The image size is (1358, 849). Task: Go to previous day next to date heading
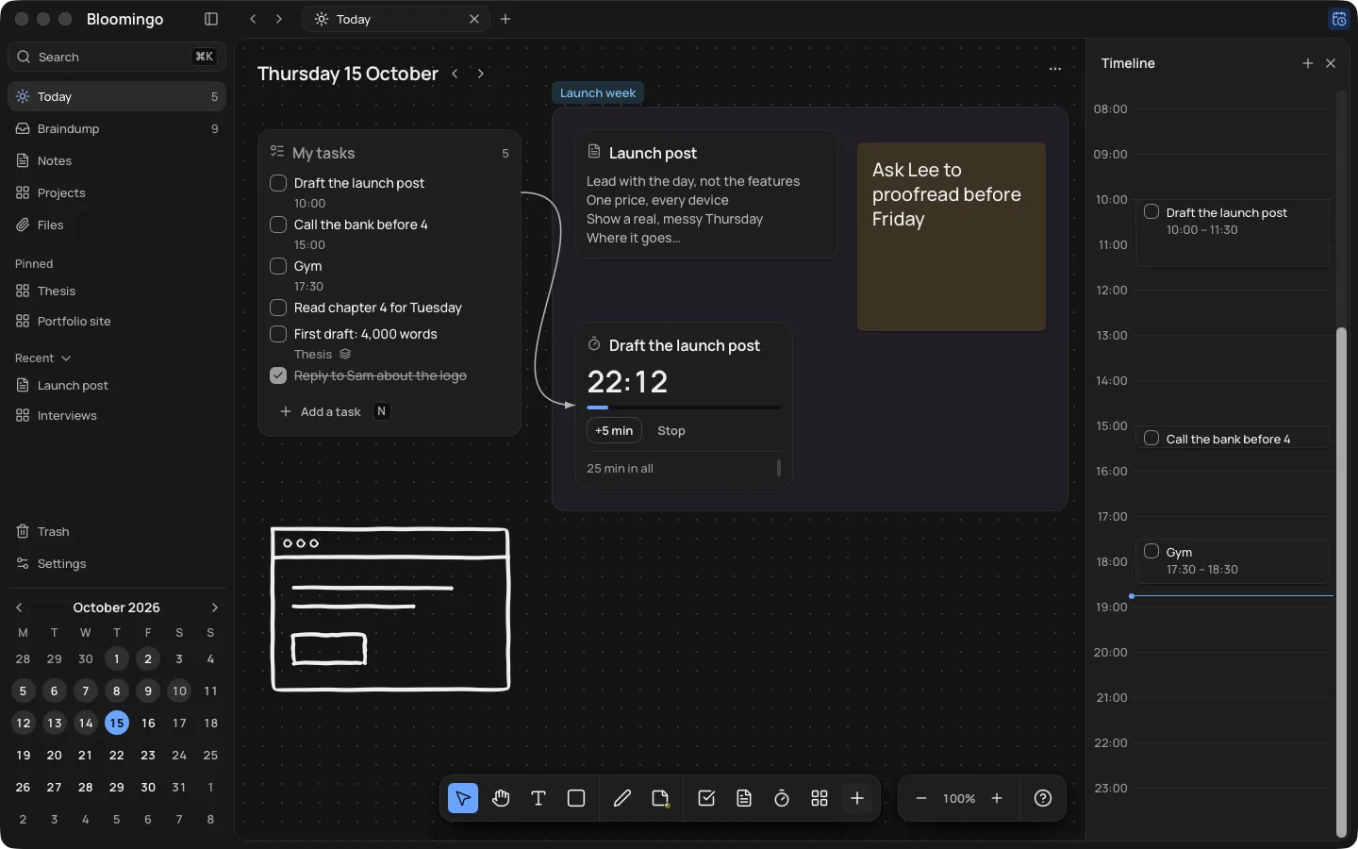(455, 74)
